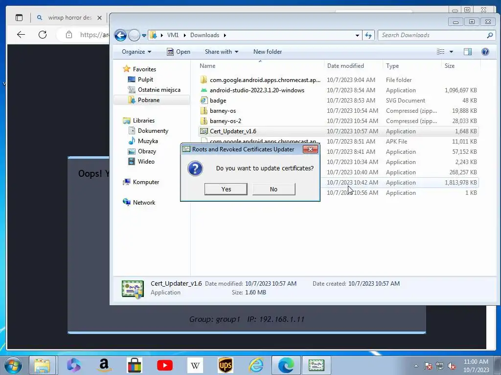Click the muted volume tray icon
501x375 pixels.
[x=452, y=366]
